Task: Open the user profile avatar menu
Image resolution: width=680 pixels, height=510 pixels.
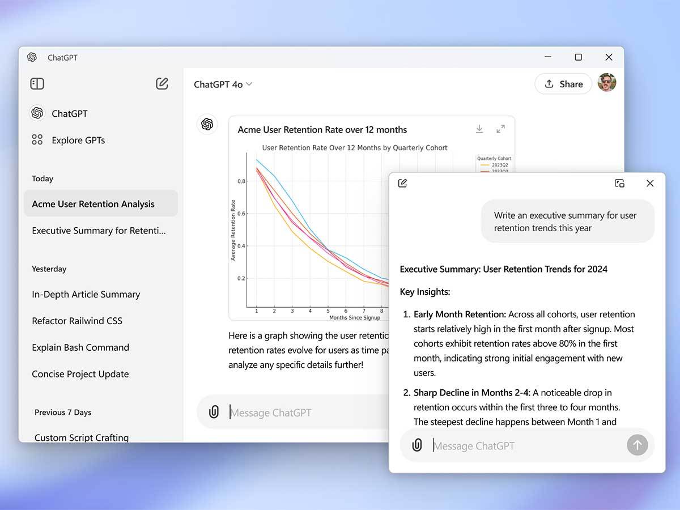Action: [x=607, y=83]
